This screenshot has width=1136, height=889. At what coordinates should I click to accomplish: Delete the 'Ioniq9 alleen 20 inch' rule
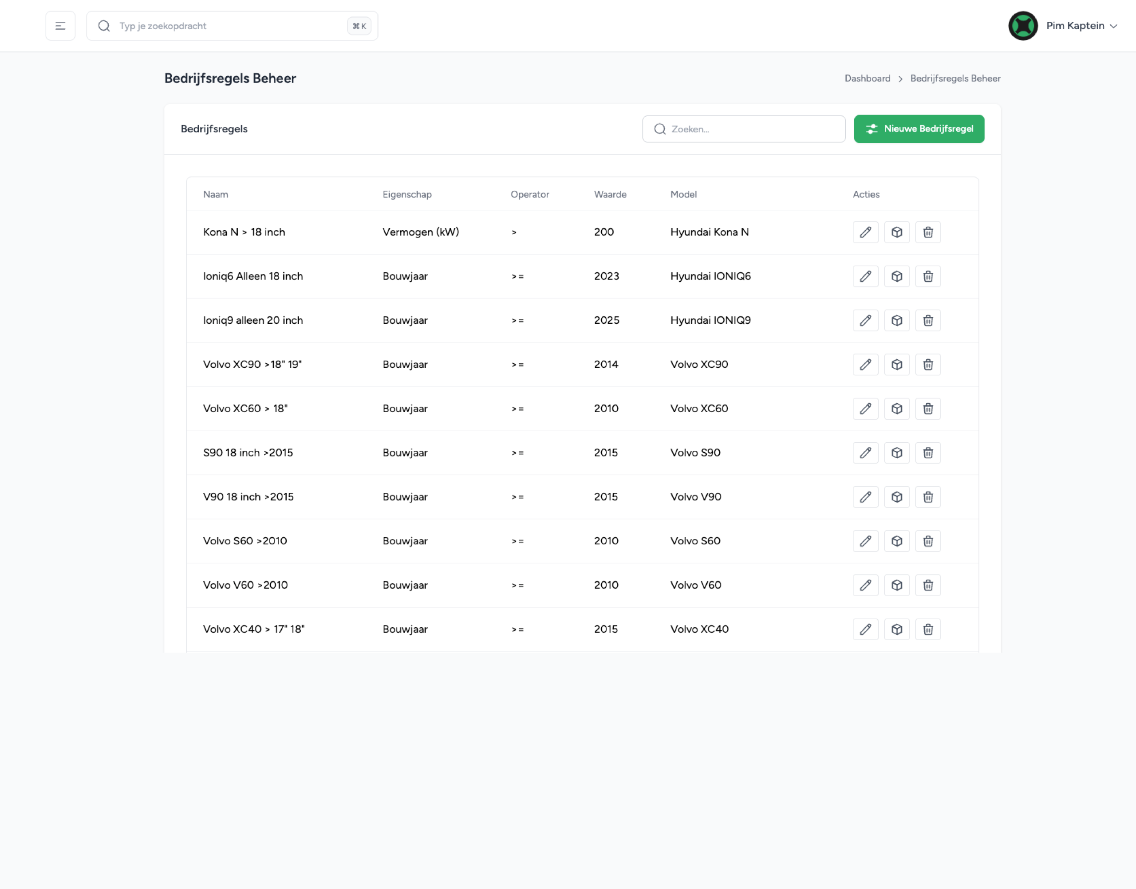928,321
